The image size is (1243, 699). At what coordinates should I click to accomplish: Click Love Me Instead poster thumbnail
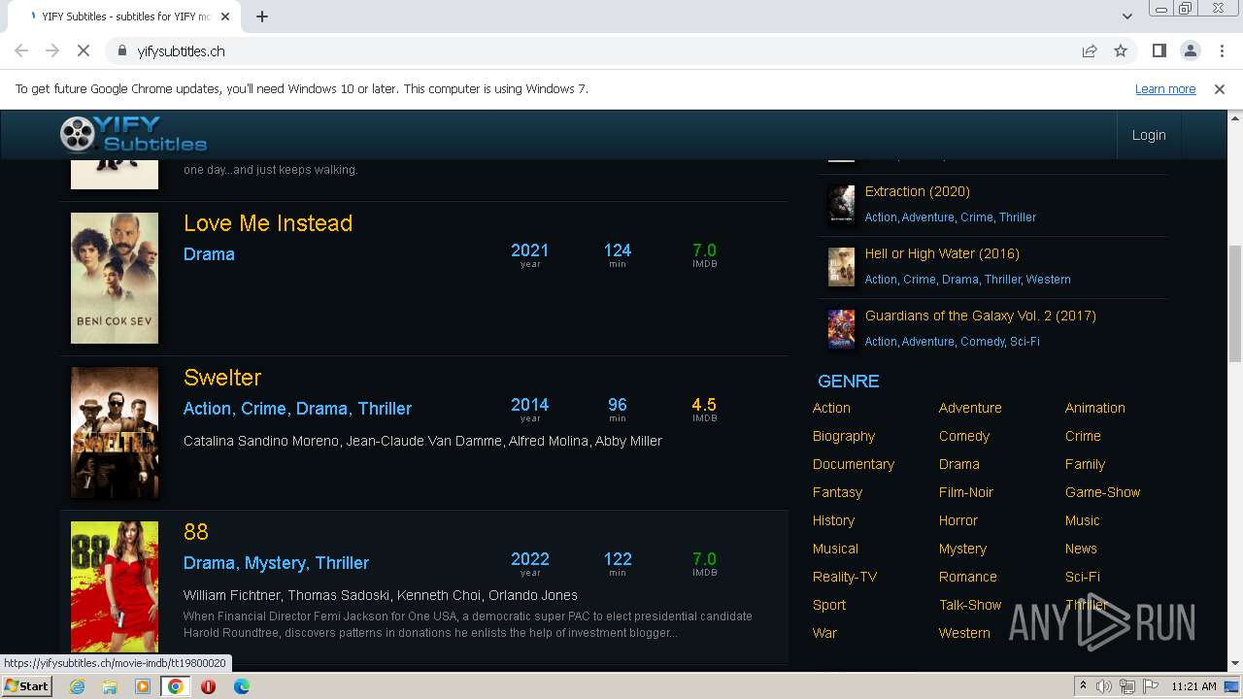(115, 278)
